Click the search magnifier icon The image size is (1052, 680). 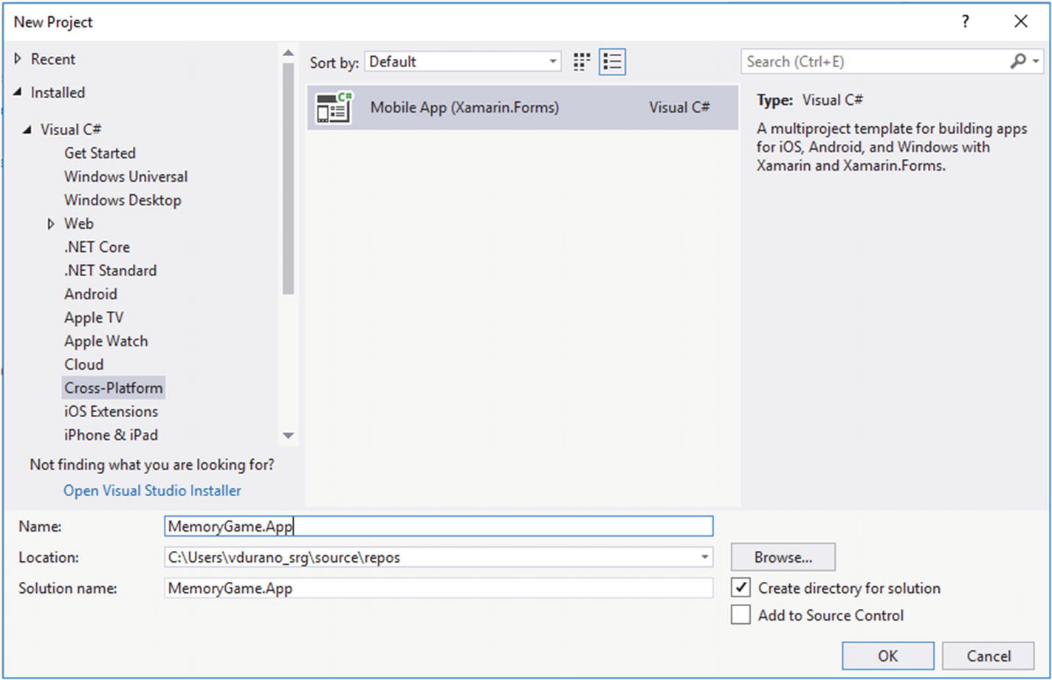1018,61
